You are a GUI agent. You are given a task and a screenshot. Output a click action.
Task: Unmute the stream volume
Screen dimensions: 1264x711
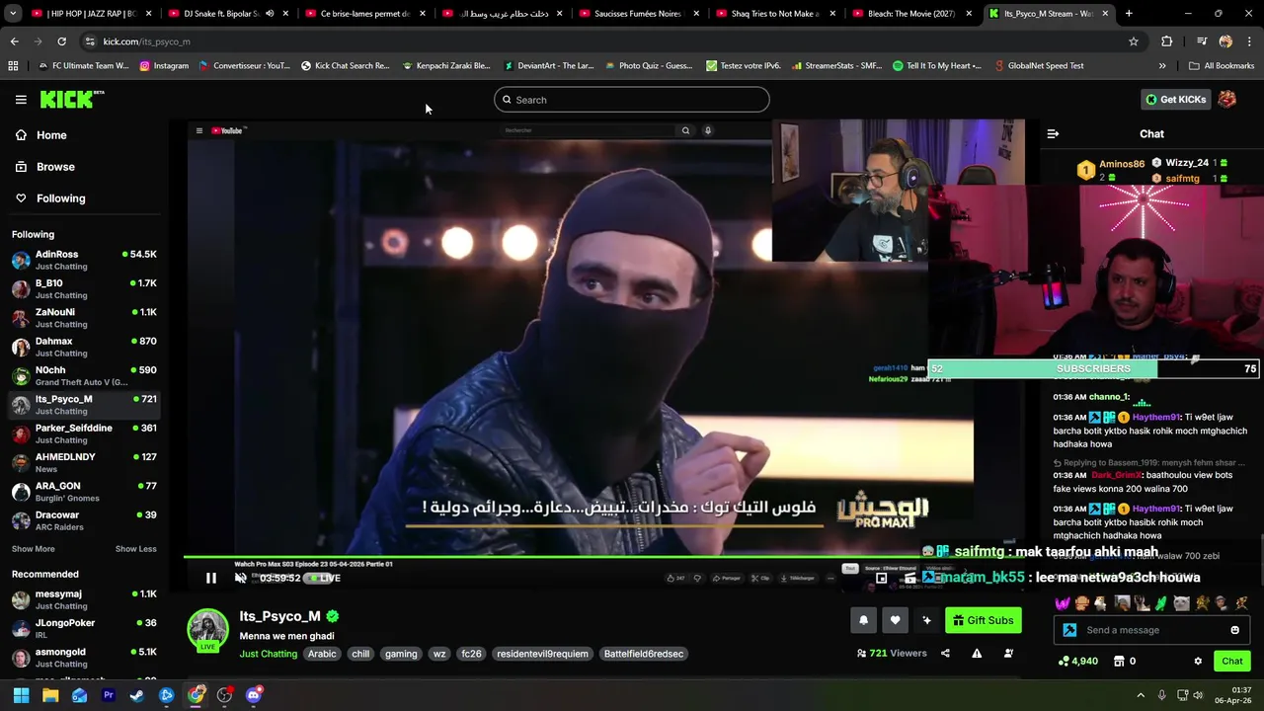(x=240, y=579)
